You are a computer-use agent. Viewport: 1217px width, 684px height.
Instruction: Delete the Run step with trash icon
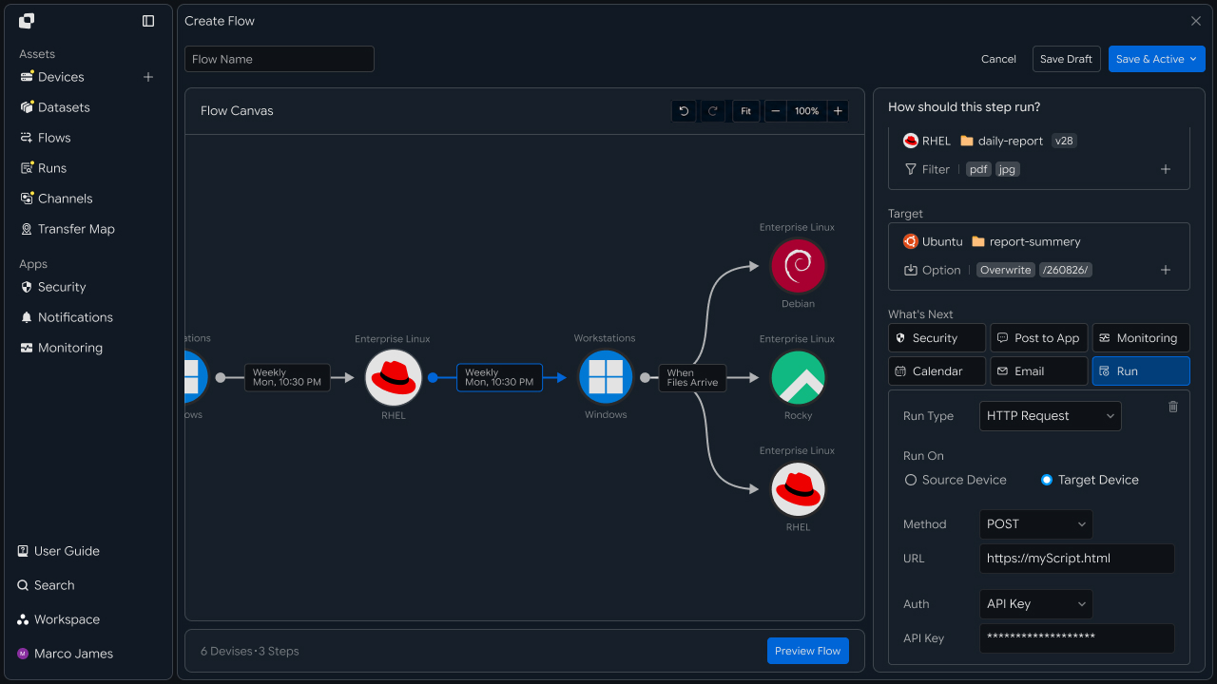tap(1173, 407)
